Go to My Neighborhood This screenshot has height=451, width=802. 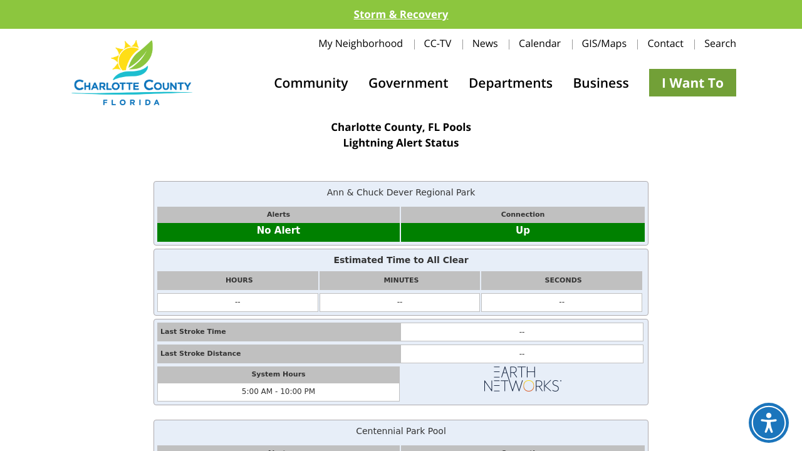pyautogui.click(x=360, y=43)
